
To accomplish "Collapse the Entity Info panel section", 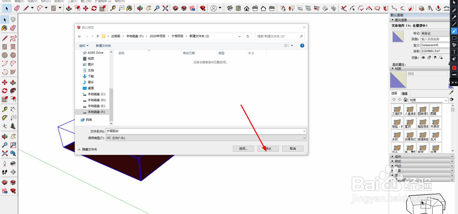I will [x=392, y=20].
